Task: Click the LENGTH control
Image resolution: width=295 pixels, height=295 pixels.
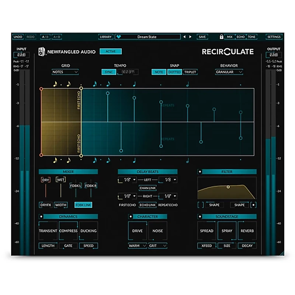Action: tap(48, 246)
